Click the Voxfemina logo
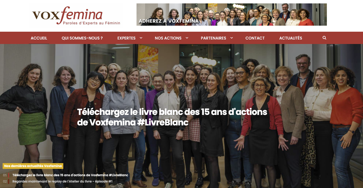The height and width of the screenshot is (188, 363). [76, 16]
